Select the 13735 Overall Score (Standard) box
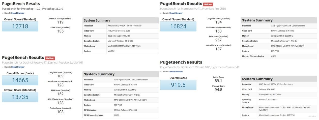 (x=20, y=97)
